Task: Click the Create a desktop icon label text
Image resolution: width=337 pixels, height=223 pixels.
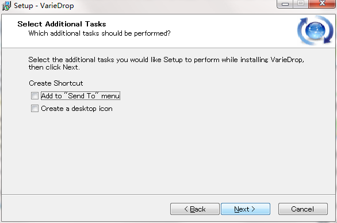Action: coord(76,109)
